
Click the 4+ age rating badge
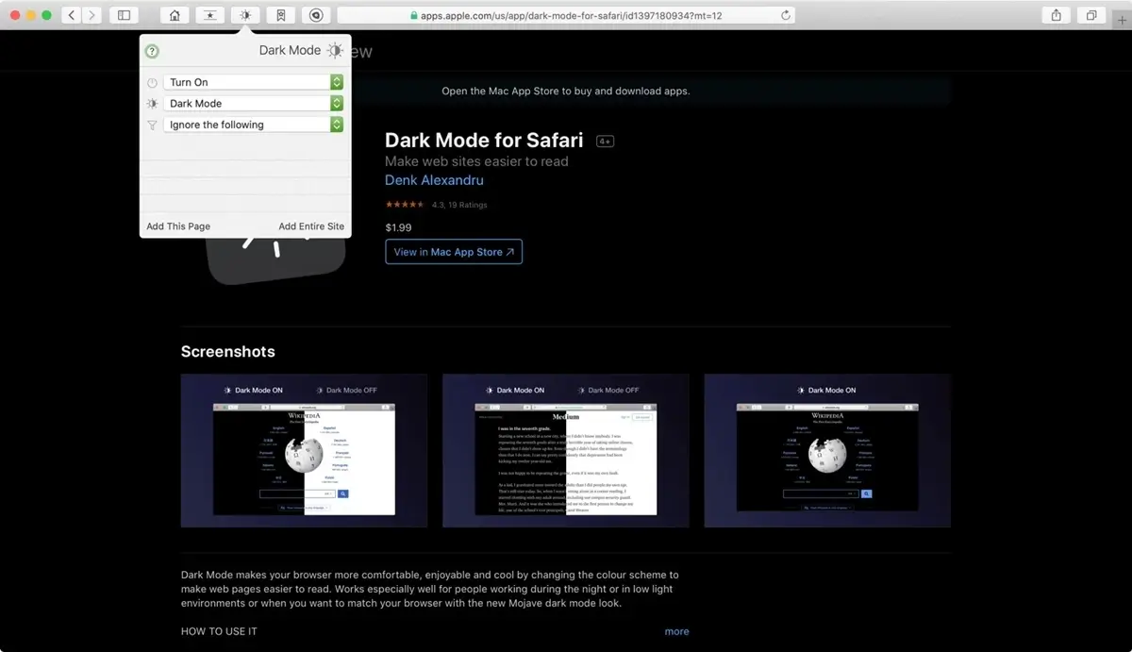click(x=606, y=142)
